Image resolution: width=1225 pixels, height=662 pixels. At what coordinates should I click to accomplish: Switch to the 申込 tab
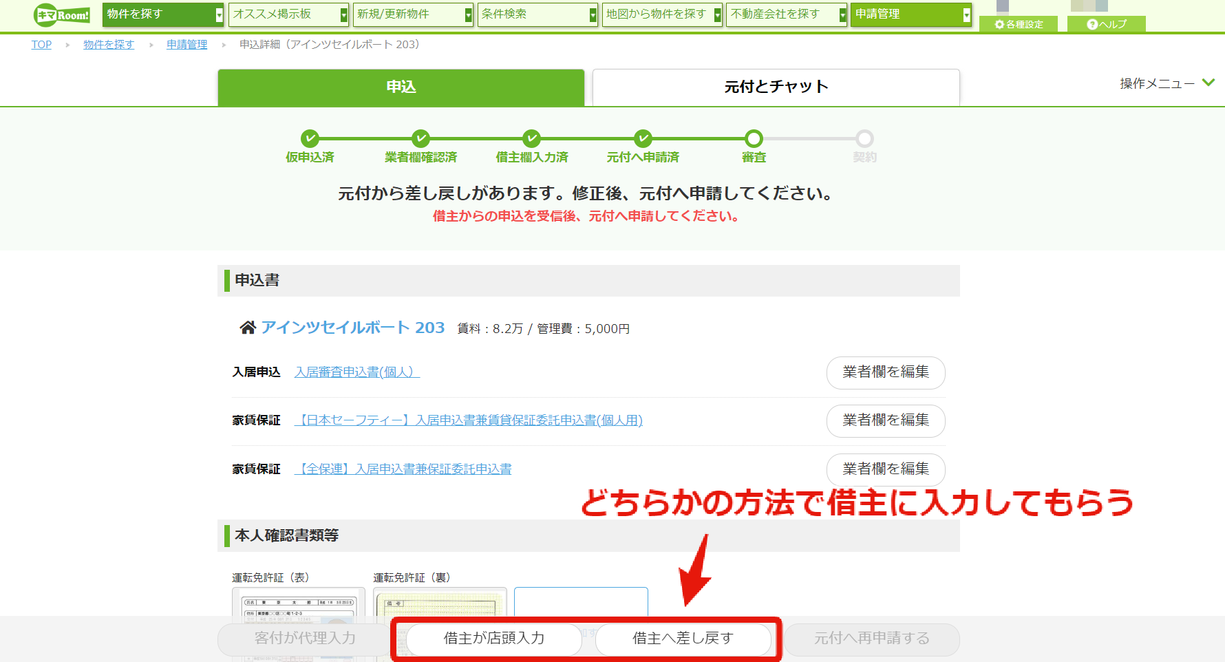401,87
